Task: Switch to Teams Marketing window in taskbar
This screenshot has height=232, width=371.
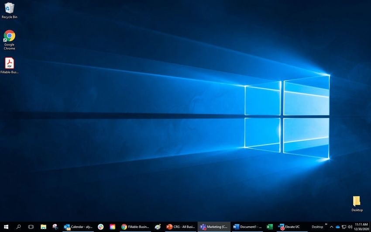Action: click(214, 227)
